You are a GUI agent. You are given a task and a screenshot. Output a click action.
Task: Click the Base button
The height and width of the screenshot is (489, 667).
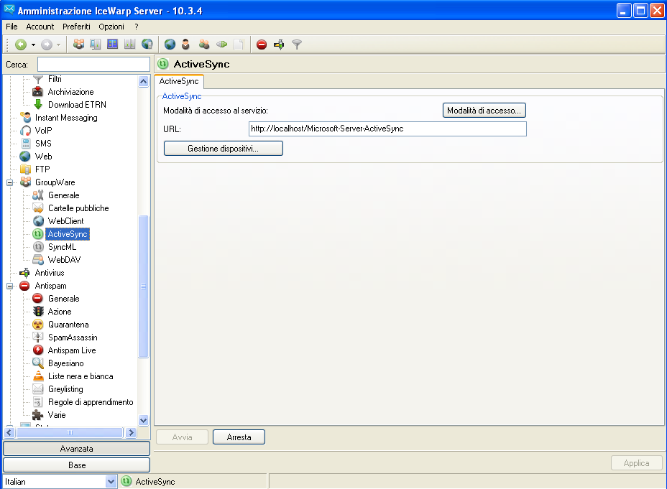pyautogui.click(x=77, y=465)
